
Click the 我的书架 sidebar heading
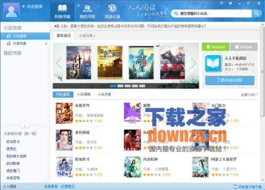[12, 53]
